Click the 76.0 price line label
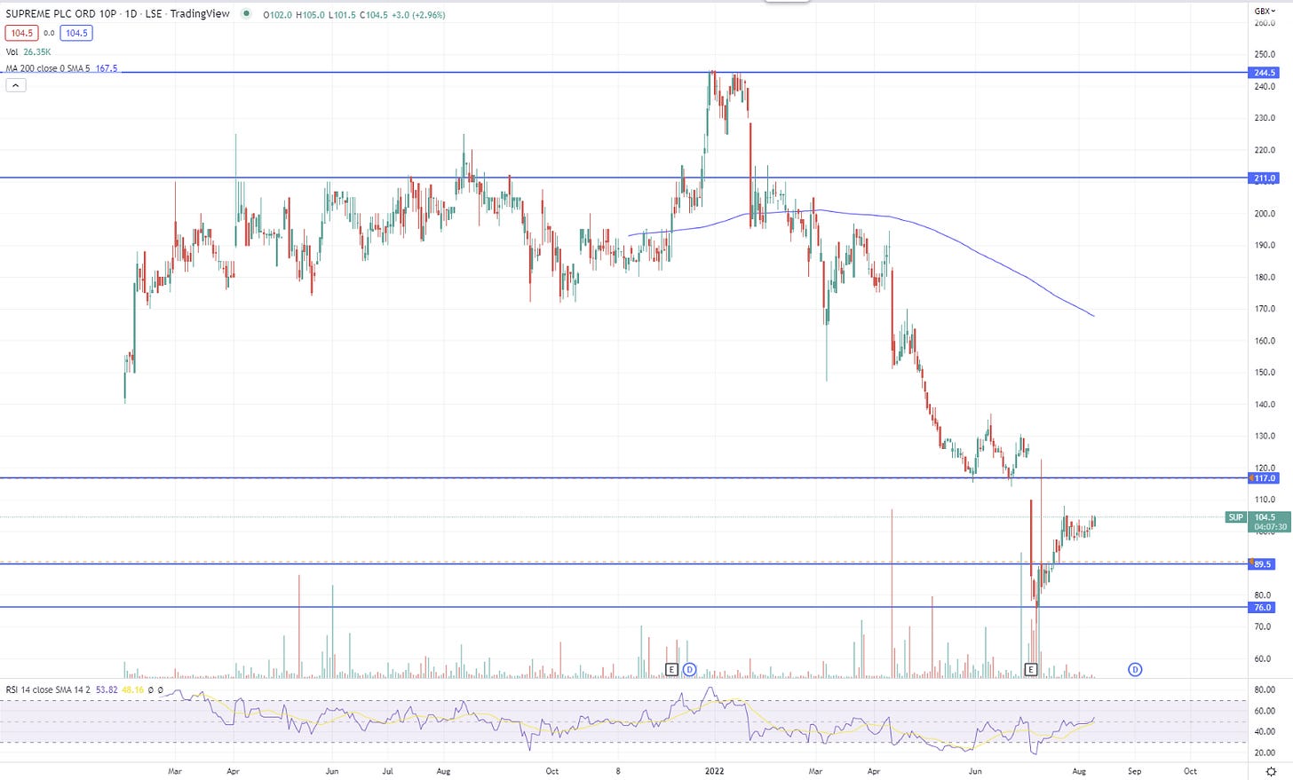 click(1263, 608)
